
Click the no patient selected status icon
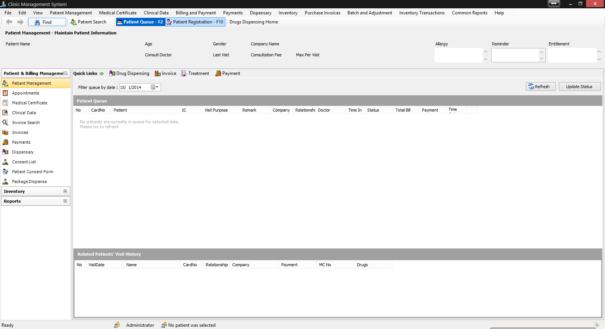click(x=164, y=325)
